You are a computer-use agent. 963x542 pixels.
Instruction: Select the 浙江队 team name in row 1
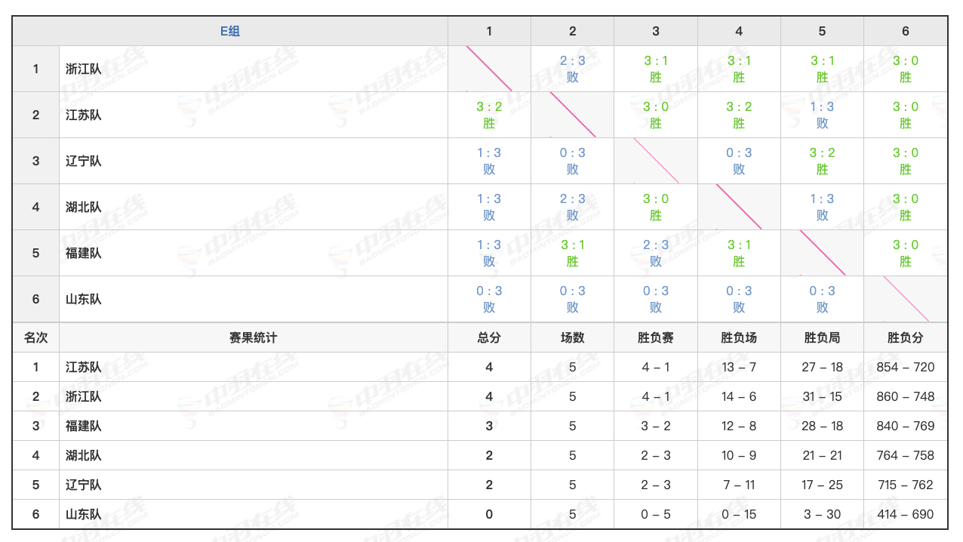[82, 68]
